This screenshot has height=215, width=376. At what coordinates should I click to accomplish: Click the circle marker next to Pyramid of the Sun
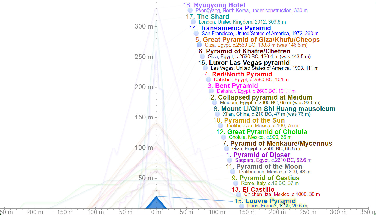tap(220, 126)
